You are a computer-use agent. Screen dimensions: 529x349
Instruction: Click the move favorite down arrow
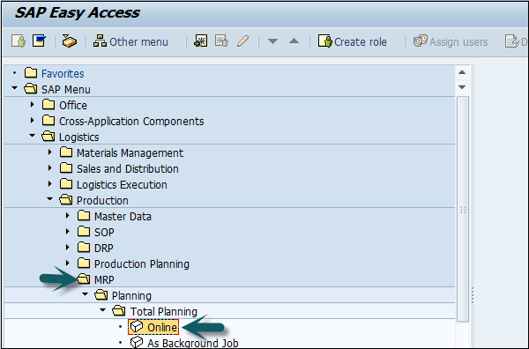coord(272,41)
